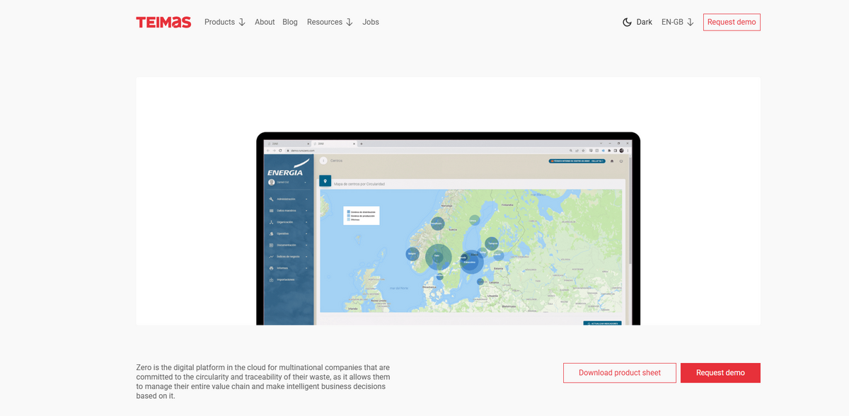Click the outlined Request demo header button

coord(732,22)
